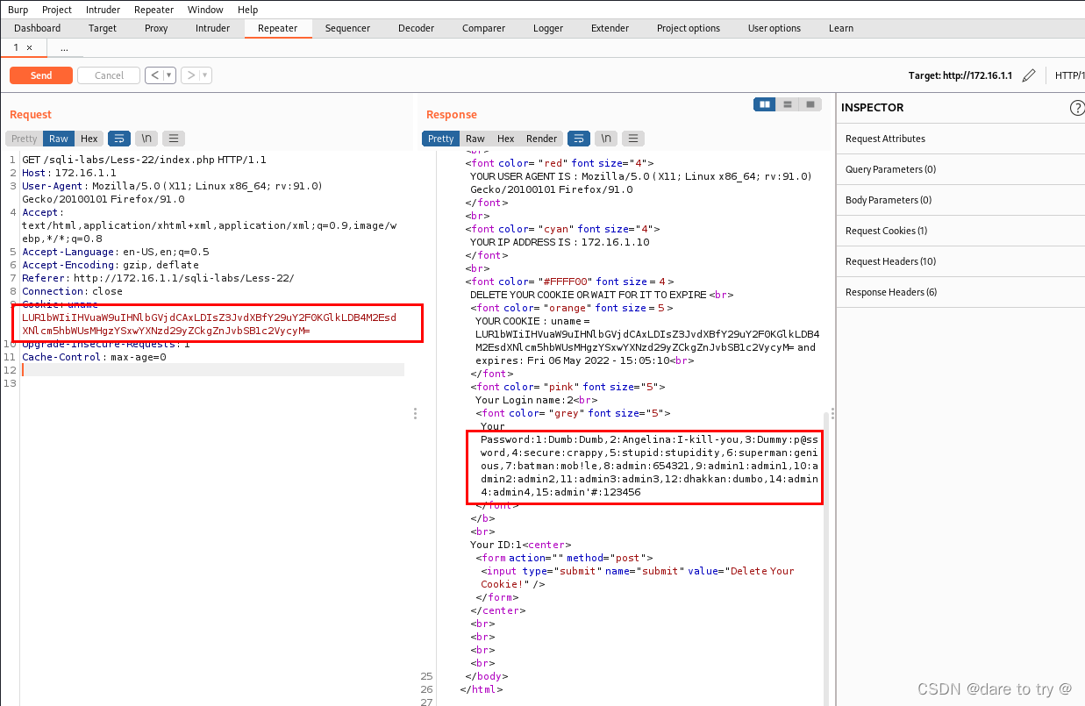1085x706 pixels.
Task: Open the Window menu
Action: coord(205,10)
